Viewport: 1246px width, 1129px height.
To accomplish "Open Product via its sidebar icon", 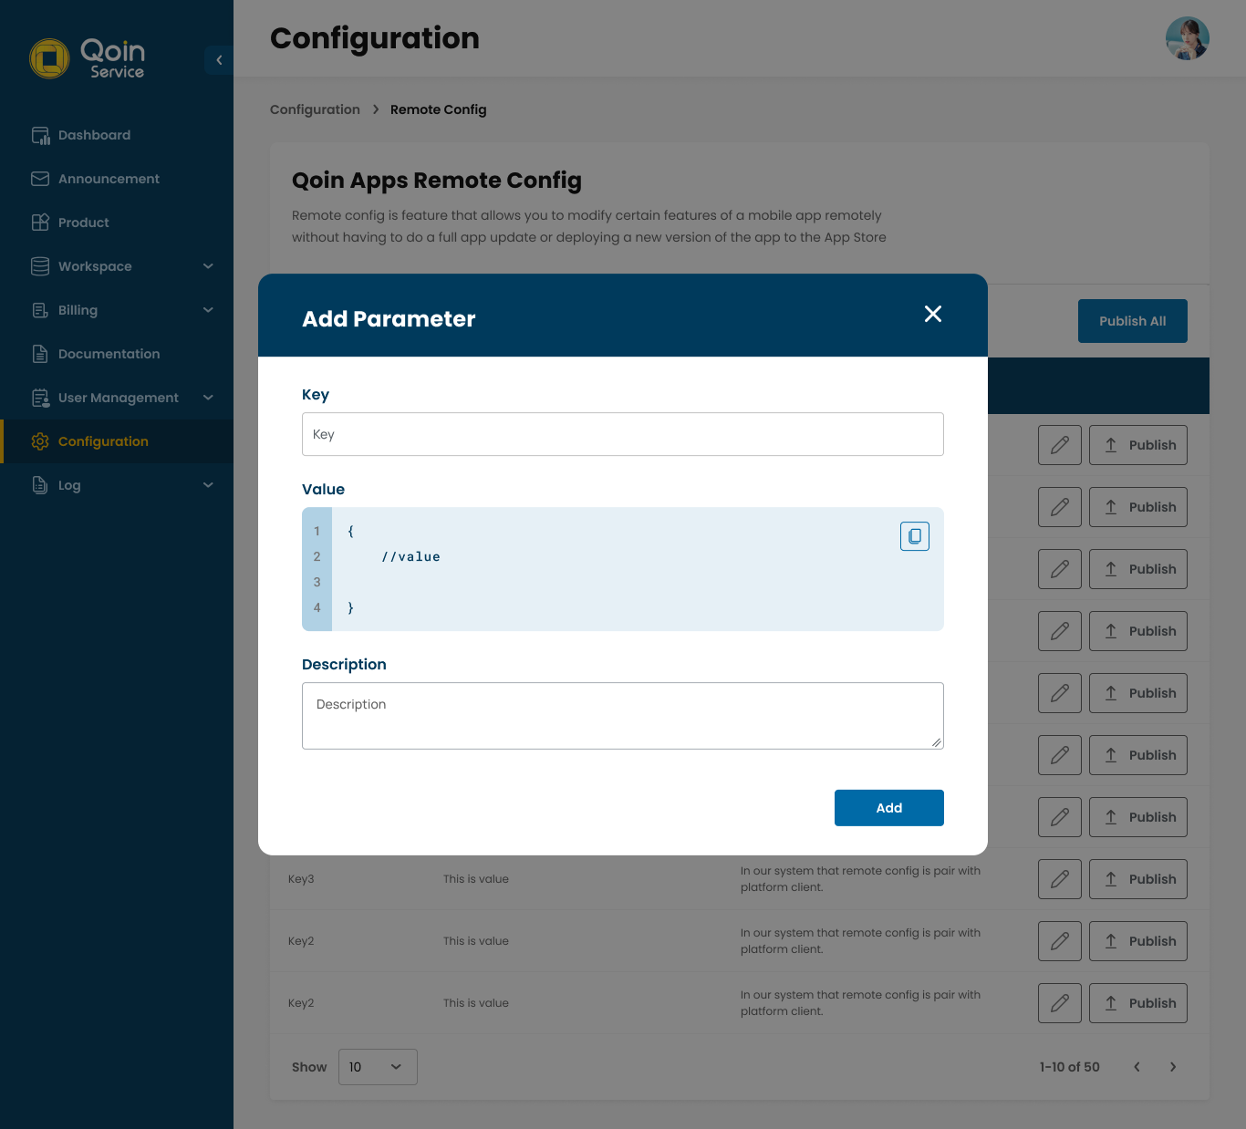I will point(41,222).
